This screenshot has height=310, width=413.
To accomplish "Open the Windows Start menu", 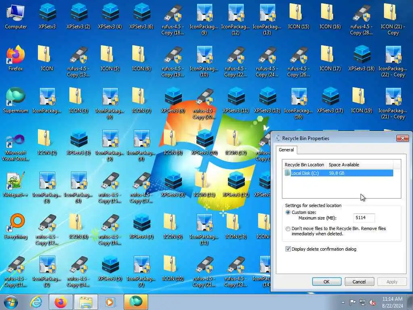I will pyautogui.click(x=11, y=302).
